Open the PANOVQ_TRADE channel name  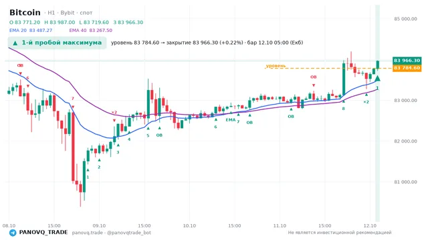click(x=43, y=233)
